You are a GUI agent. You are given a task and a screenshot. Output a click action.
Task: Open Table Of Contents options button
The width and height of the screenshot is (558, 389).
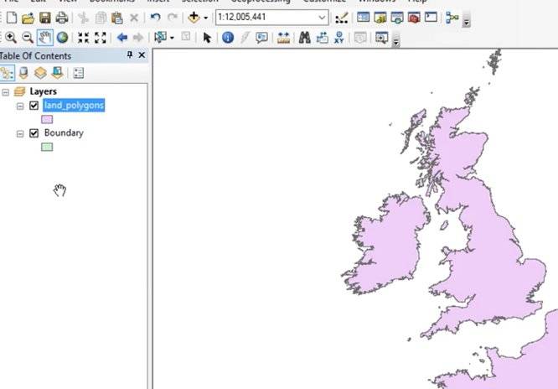point(78,73)
